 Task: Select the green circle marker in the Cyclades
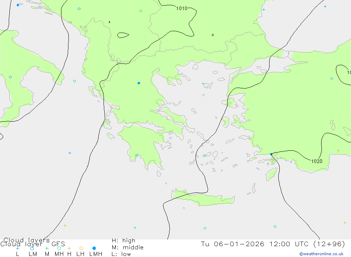[x=204, y=156]
